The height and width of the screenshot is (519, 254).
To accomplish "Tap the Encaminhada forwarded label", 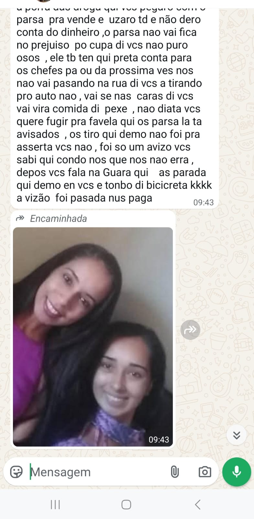I will tap(58, 218).
